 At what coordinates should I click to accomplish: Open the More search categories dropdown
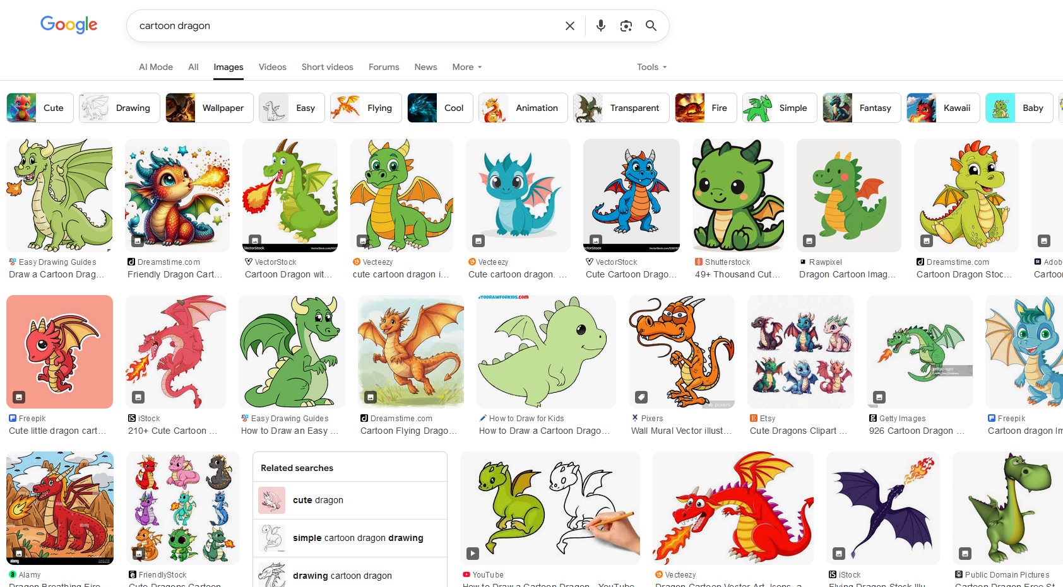467,67
